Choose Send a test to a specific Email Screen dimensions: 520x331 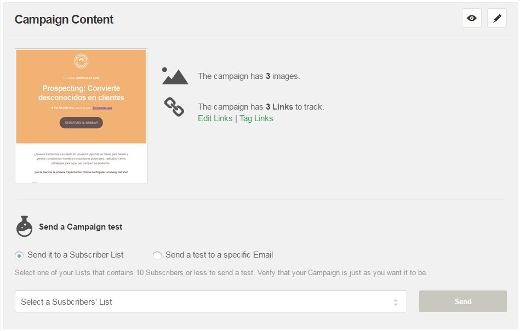[x=157, y=255]
